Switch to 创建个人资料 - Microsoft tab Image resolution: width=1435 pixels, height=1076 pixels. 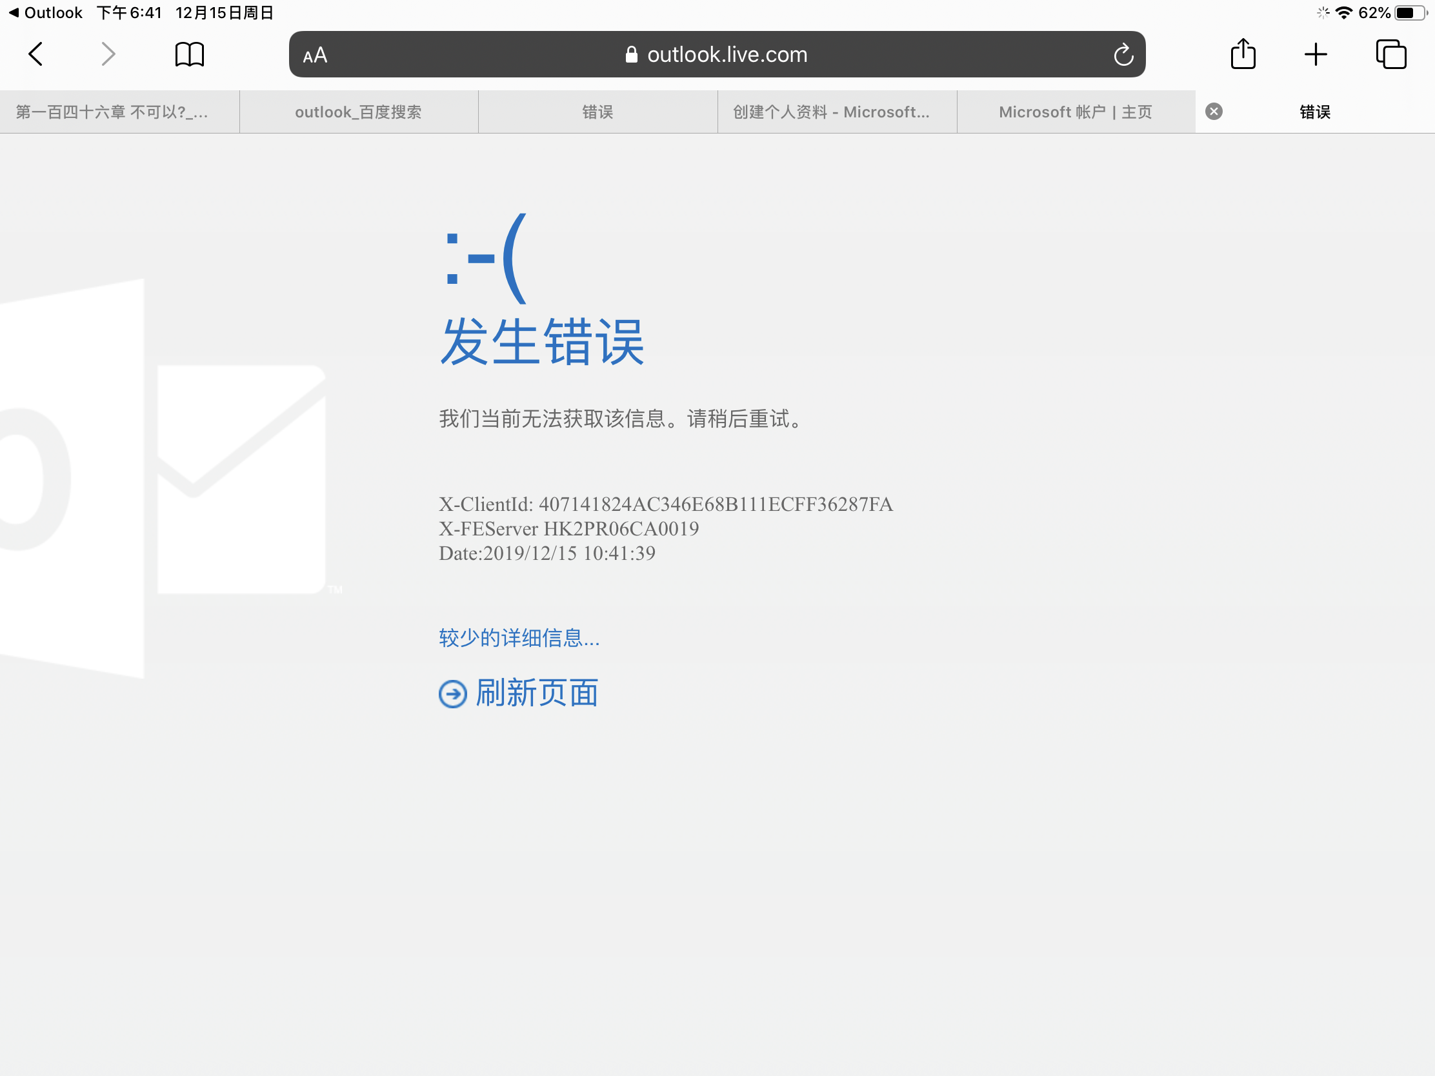pos(837,112)
